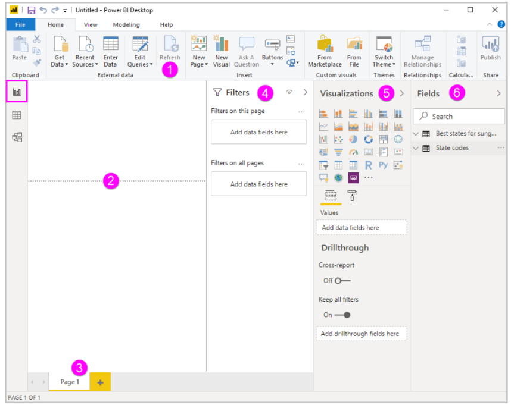511x408 pixels.
Task: Select the Python visual
Action: [x=384, y=165]
